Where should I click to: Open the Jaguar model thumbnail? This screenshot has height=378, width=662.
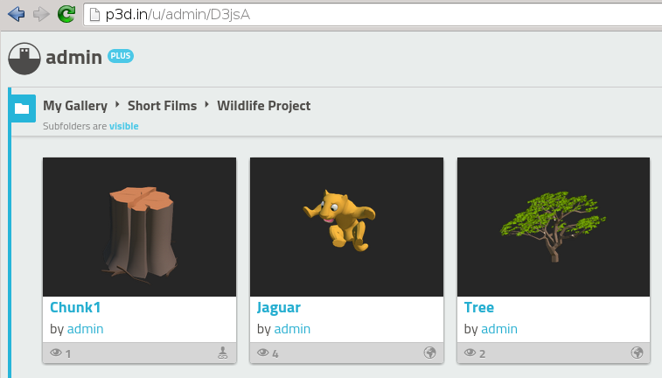(346, 227)
